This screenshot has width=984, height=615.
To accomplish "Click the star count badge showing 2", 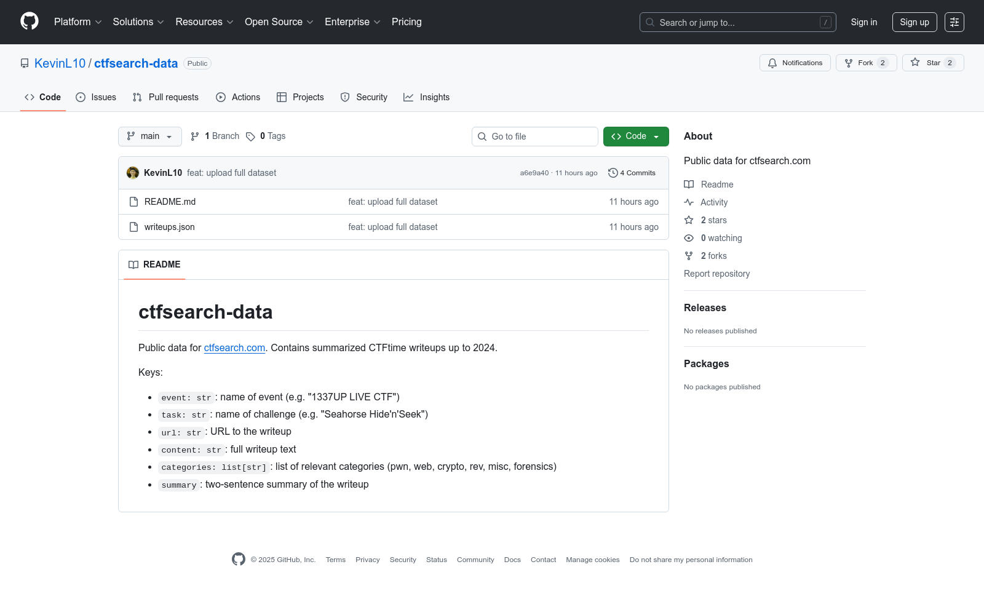I will (950, 63).
